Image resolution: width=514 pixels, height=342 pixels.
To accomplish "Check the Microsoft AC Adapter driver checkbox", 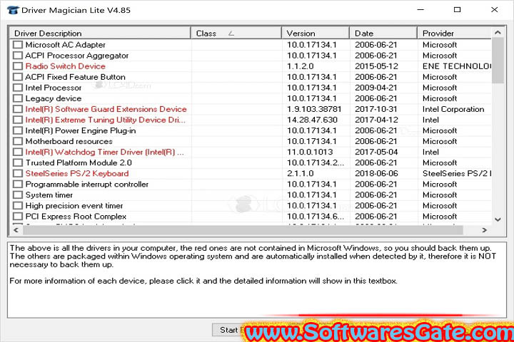I will (x=18, y=44).
